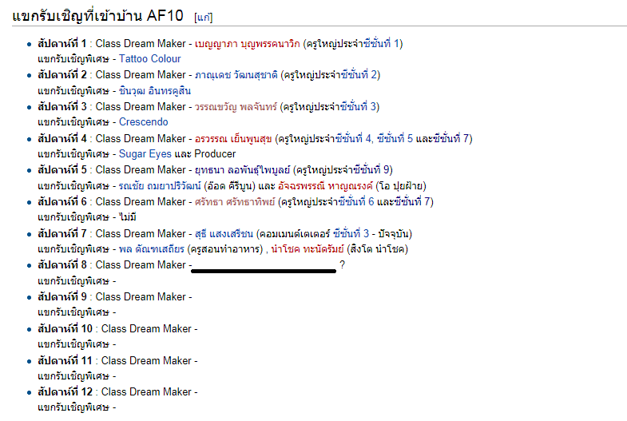Follow ซีซั่นที่ 3 link in week 3 row
The height and width of the screenshot is (421, 627).
pyautogui.click(x=358, y=107)
